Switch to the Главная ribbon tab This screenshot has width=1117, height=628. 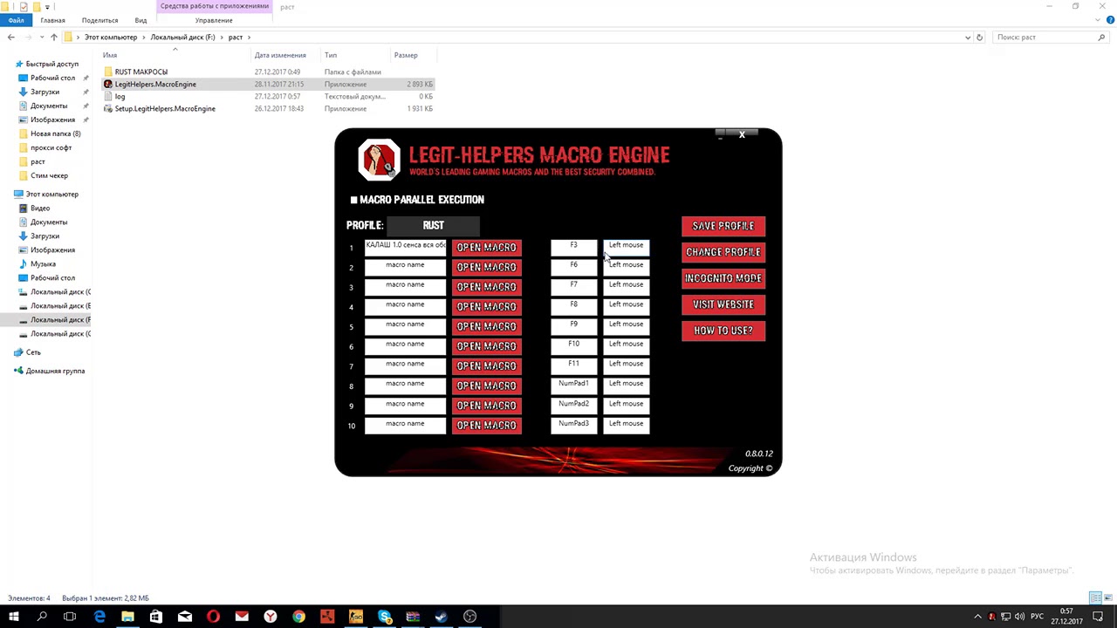(x=52, y=20)
